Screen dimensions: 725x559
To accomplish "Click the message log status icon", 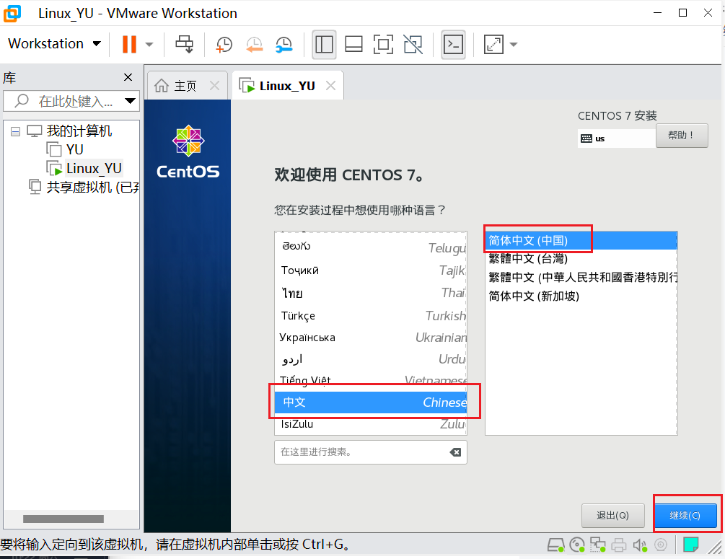I will (x=691, y=545).
